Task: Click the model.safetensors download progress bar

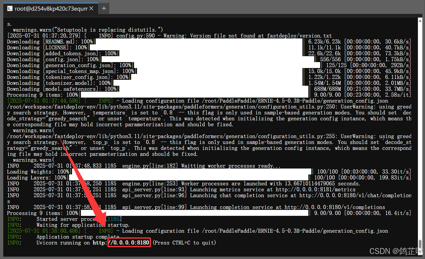Action: pos(213,89)
